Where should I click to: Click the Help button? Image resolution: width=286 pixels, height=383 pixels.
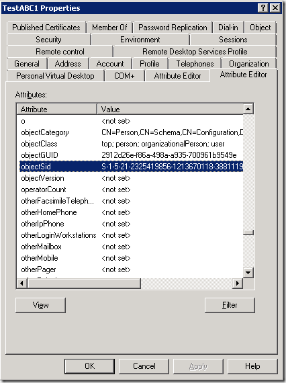252,366
